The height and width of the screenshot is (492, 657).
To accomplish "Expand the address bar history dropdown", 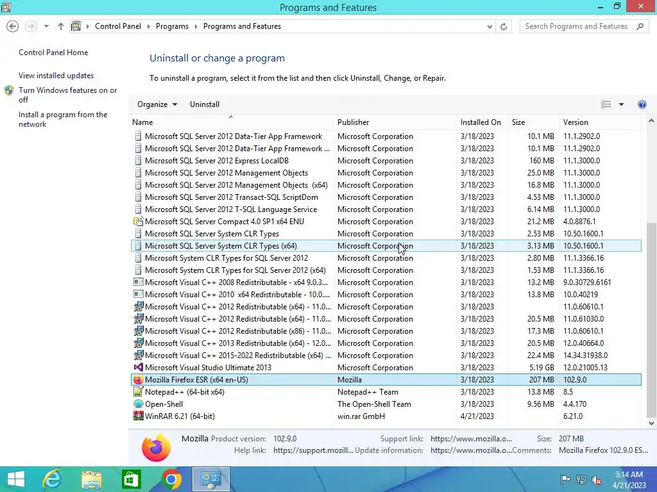I will pos(490,26).
